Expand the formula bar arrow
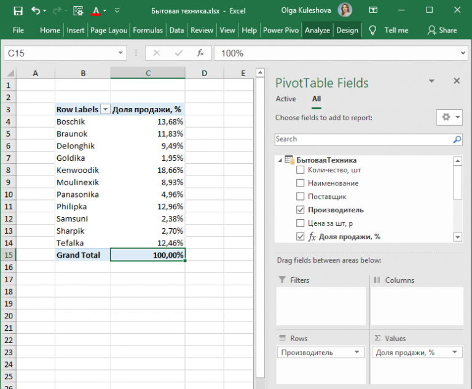The height and width of the screenshot is (389, 472). point(463,53)
